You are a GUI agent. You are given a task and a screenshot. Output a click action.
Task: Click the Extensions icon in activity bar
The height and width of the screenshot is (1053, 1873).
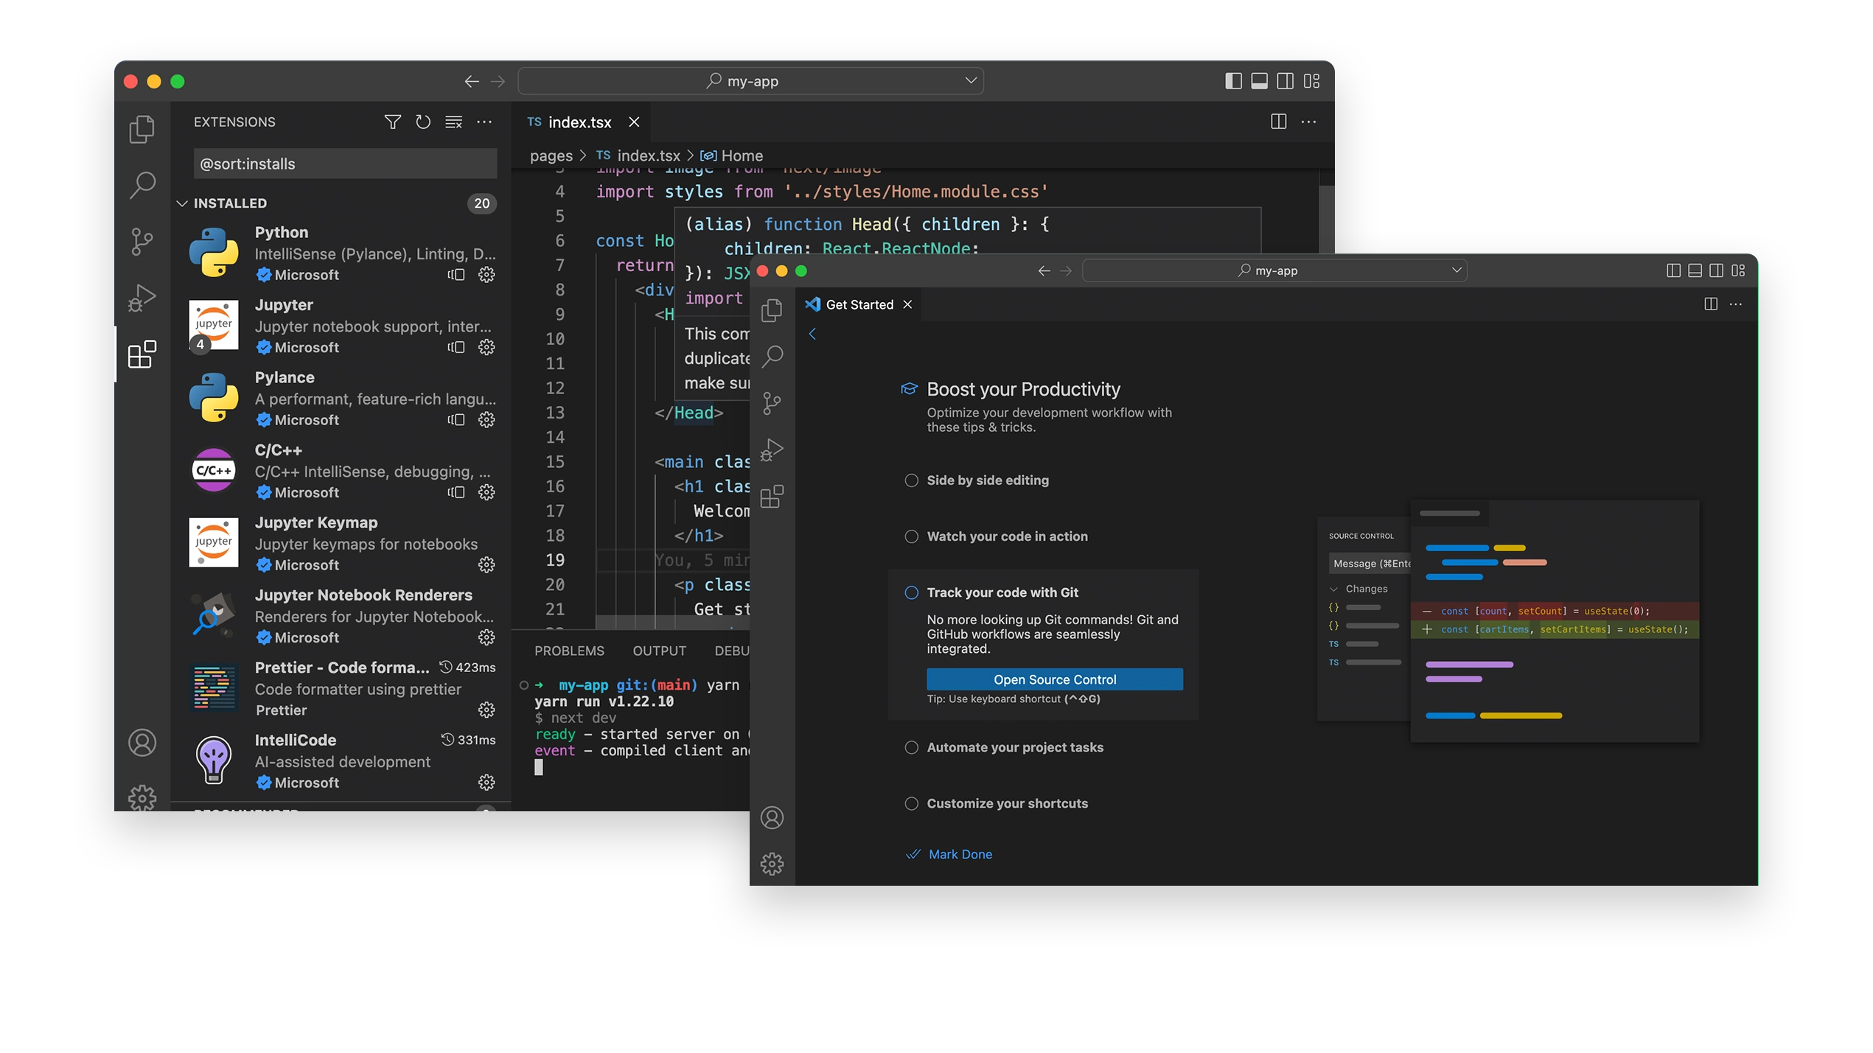[142, 355]
